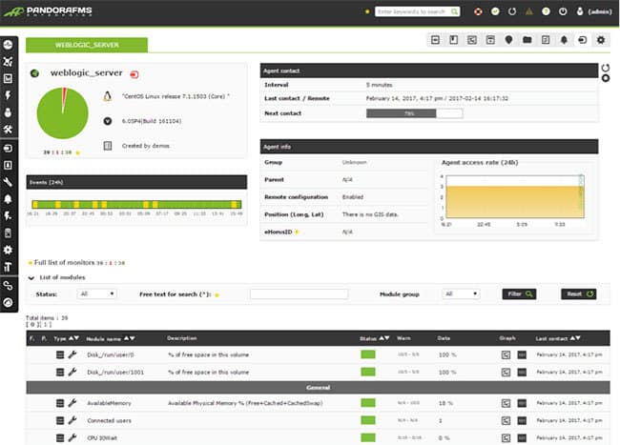This screenshot has width=620, height=445.
Task: Select the highlighted main view agent tab icon
Action: click(x=583, y=40)
